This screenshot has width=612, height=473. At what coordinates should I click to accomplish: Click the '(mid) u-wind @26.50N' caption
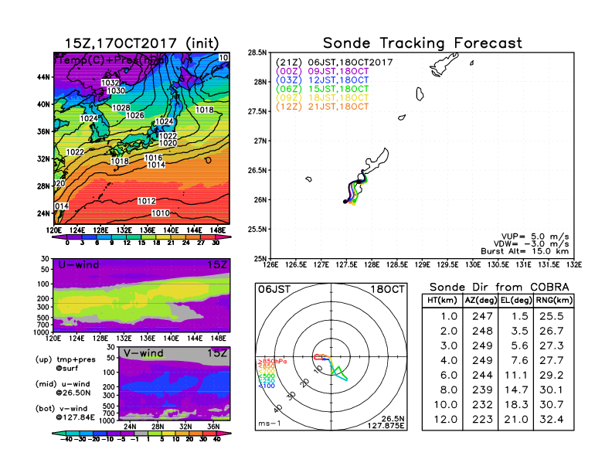pos(63,388)
